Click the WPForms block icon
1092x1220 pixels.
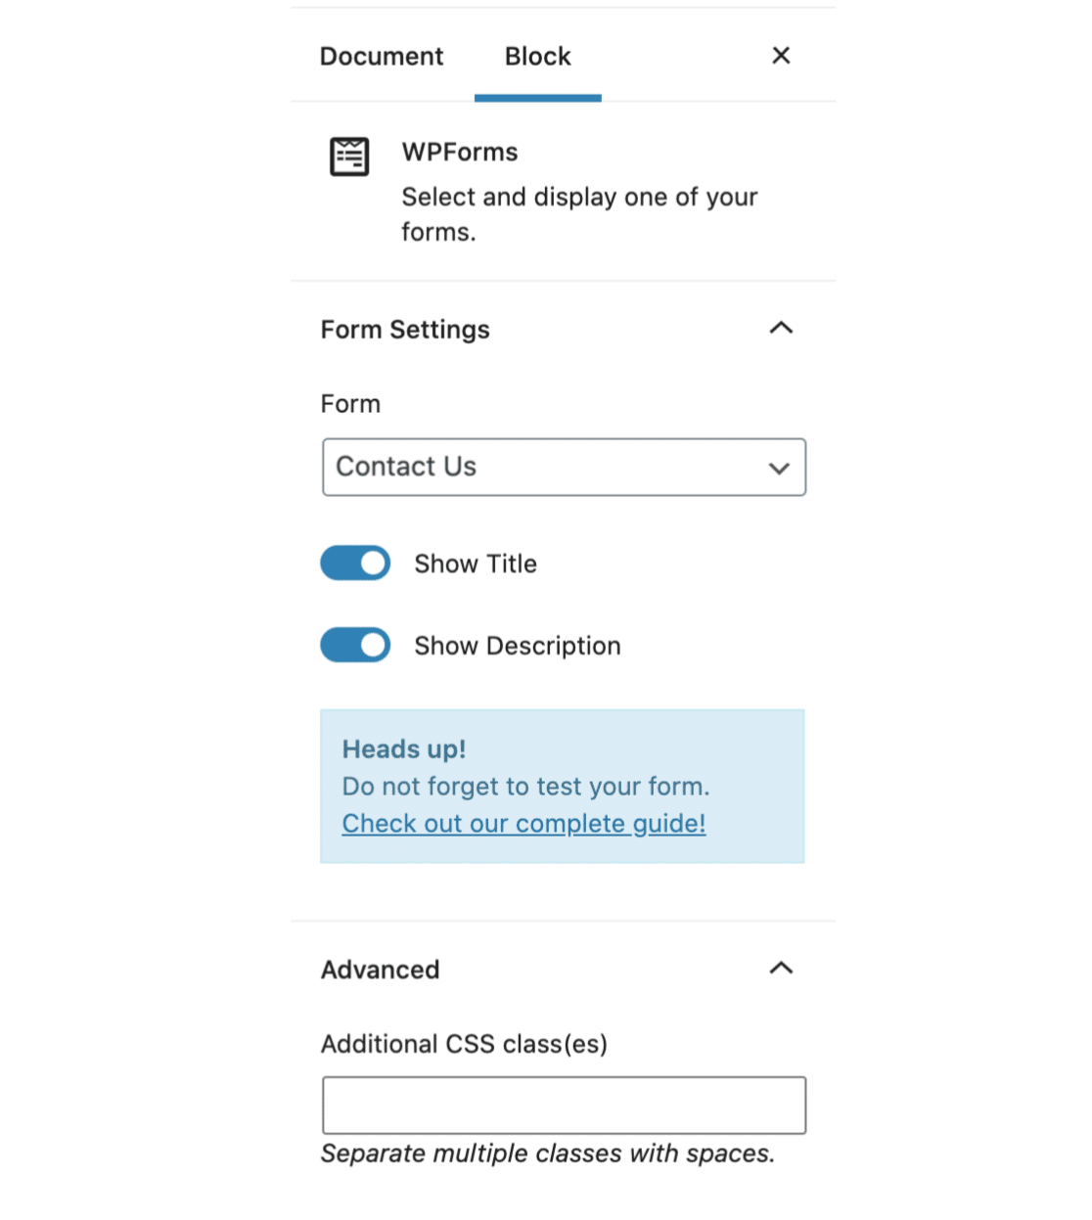click(349, 157)
